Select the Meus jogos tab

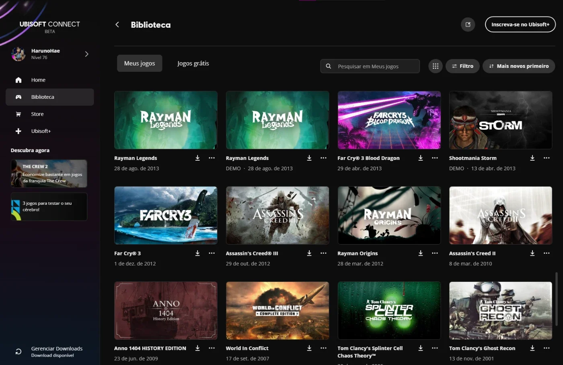click(x=140, y=63)
